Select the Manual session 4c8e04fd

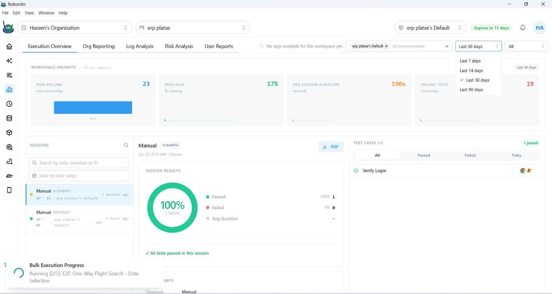(x=79, y=195)
